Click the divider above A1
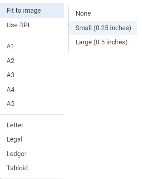142x179 pixels. point(32,36)
